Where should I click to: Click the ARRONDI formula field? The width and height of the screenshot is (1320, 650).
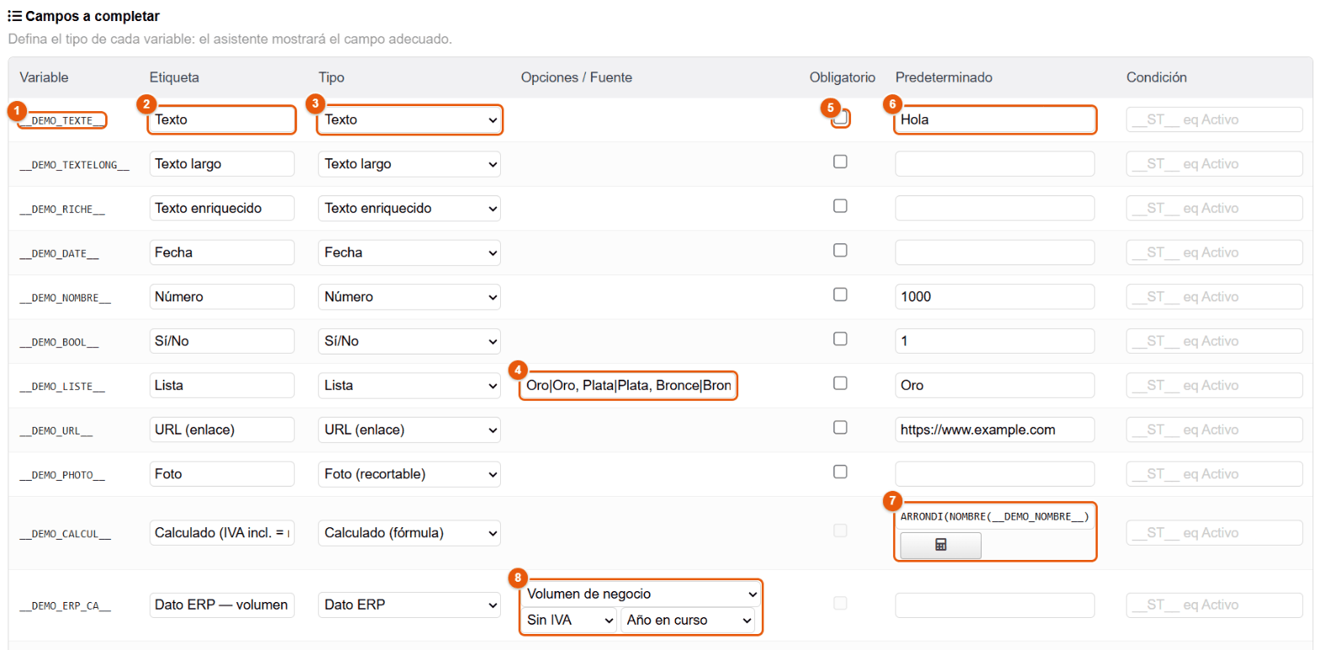[995, 516]
